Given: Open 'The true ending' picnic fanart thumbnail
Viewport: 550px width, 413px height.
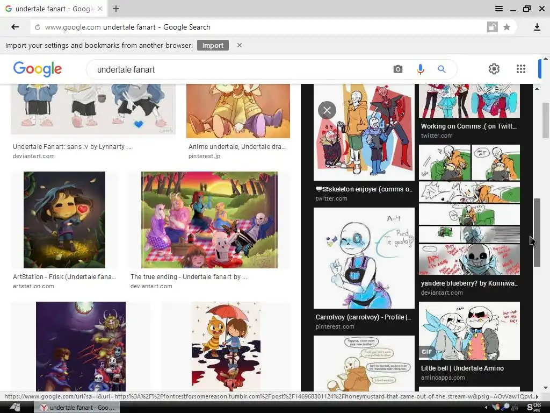Looking at the screenshot, I should [x=209, y=220].
